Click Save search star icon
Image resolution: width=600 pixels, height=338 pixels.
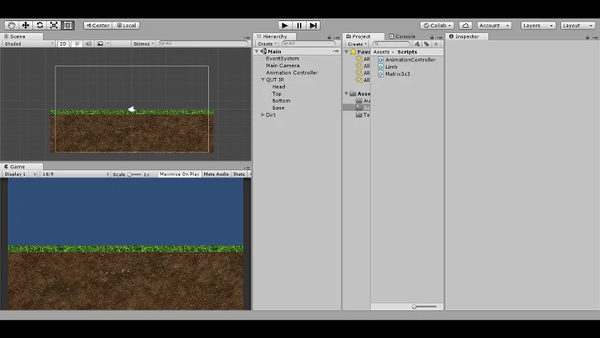(x=436, y=44)
